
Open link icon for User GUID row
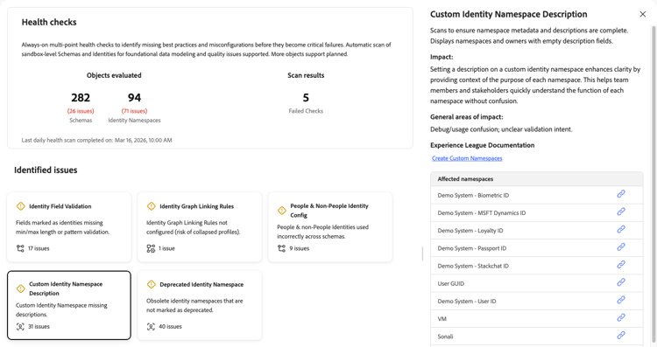click(621, 282)
